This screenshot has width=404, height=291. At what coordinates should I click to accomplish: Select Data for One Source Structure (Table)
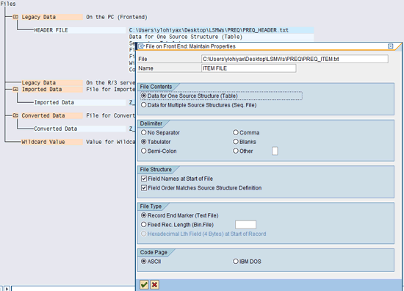click(144, 96)
